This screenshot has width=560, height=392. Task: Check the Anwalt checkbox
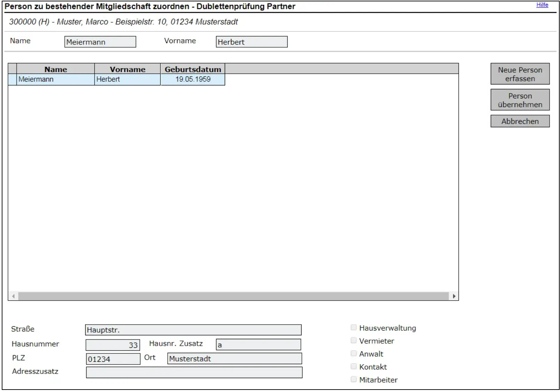(353, 353)
